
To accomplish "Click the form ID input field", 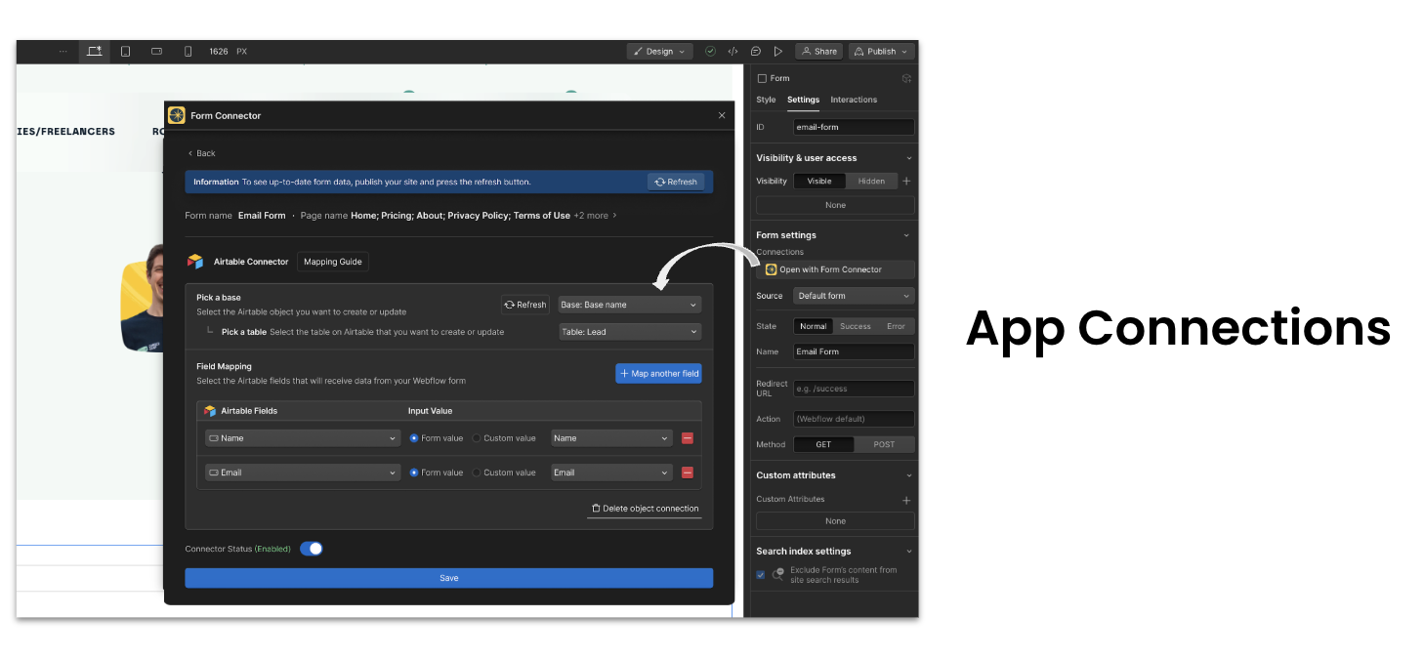I will (854, 127).
